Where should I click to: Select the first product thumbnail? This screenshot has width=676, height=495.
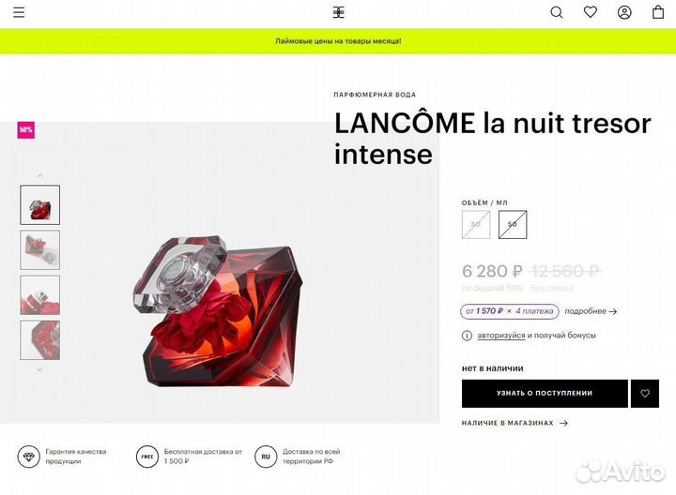40,205
